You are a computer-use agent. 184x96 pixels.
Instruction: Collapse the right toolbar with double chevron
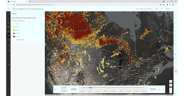pyautogui.click(x=176, y=94)
